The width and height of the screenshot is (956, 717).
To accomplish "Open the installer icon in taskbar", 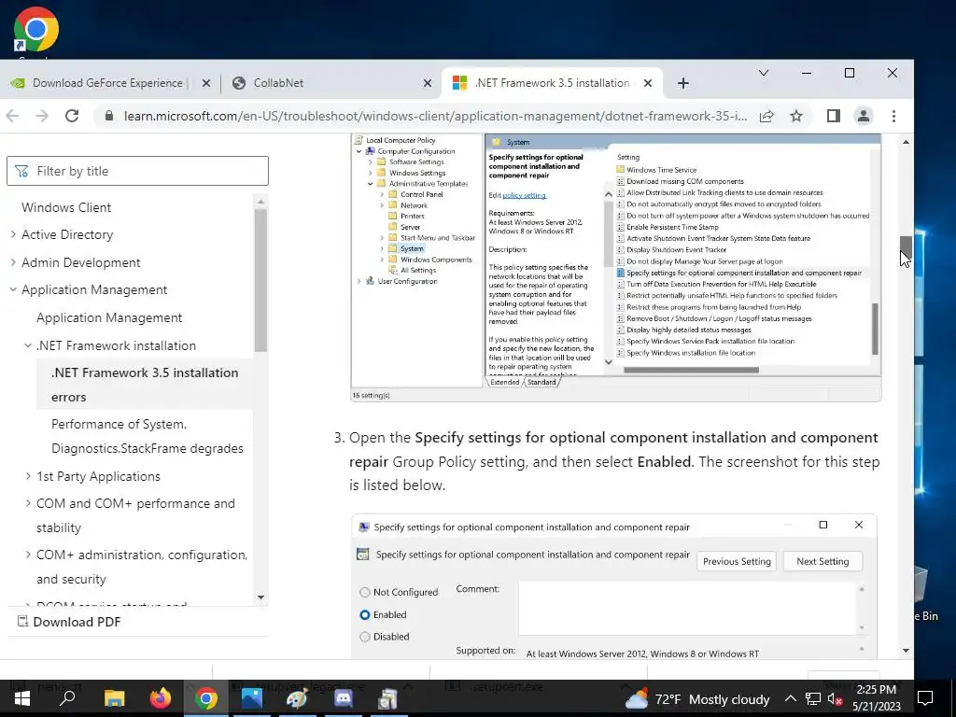I will 388,698.
